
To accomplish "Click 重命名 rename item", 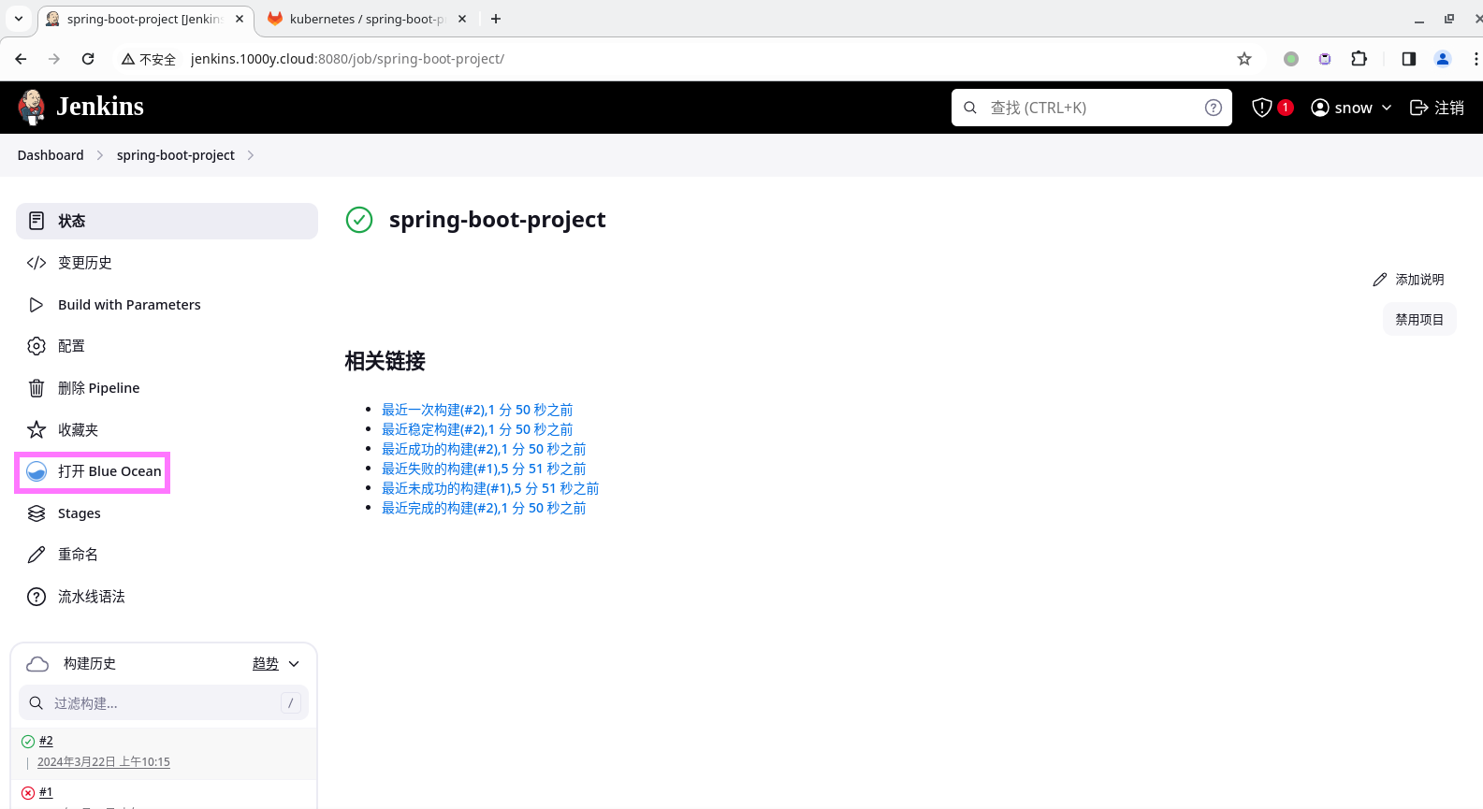I will (x=167, y=555).
